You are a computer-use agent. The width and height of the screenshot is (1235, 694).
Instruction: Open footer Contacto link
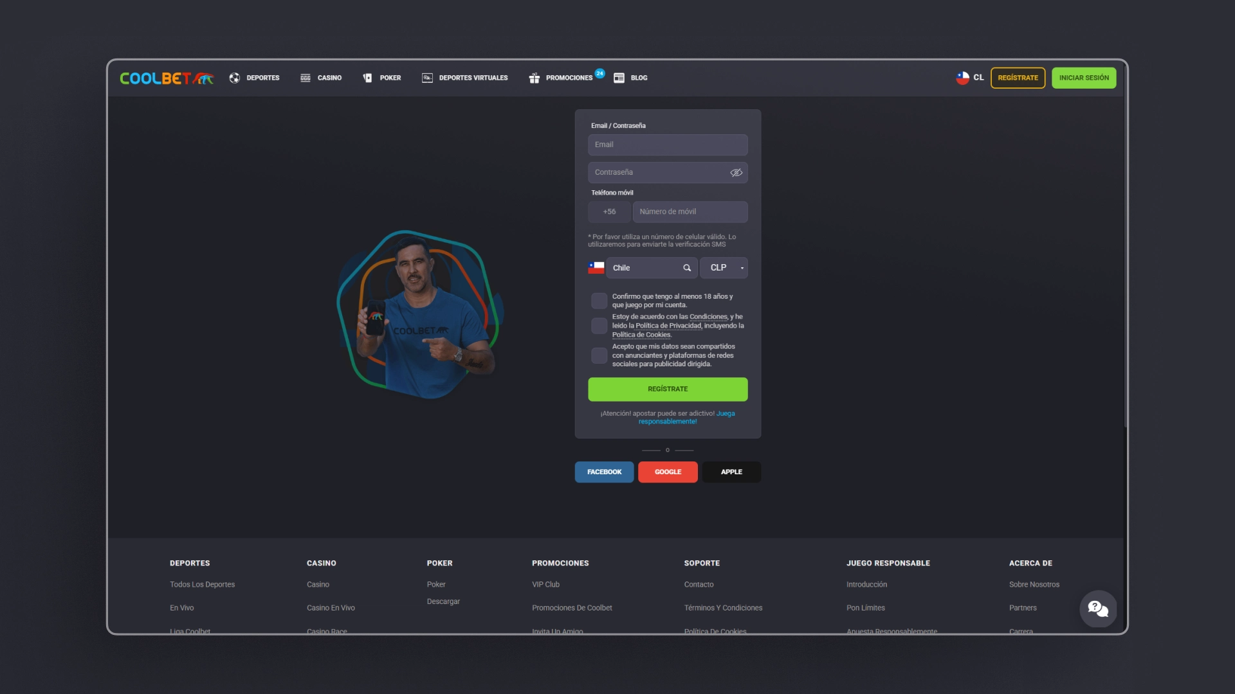[699, 585]
